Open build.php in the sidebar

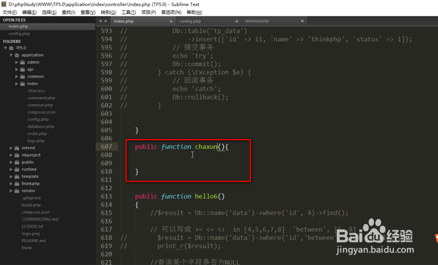[x=31, y=205]
